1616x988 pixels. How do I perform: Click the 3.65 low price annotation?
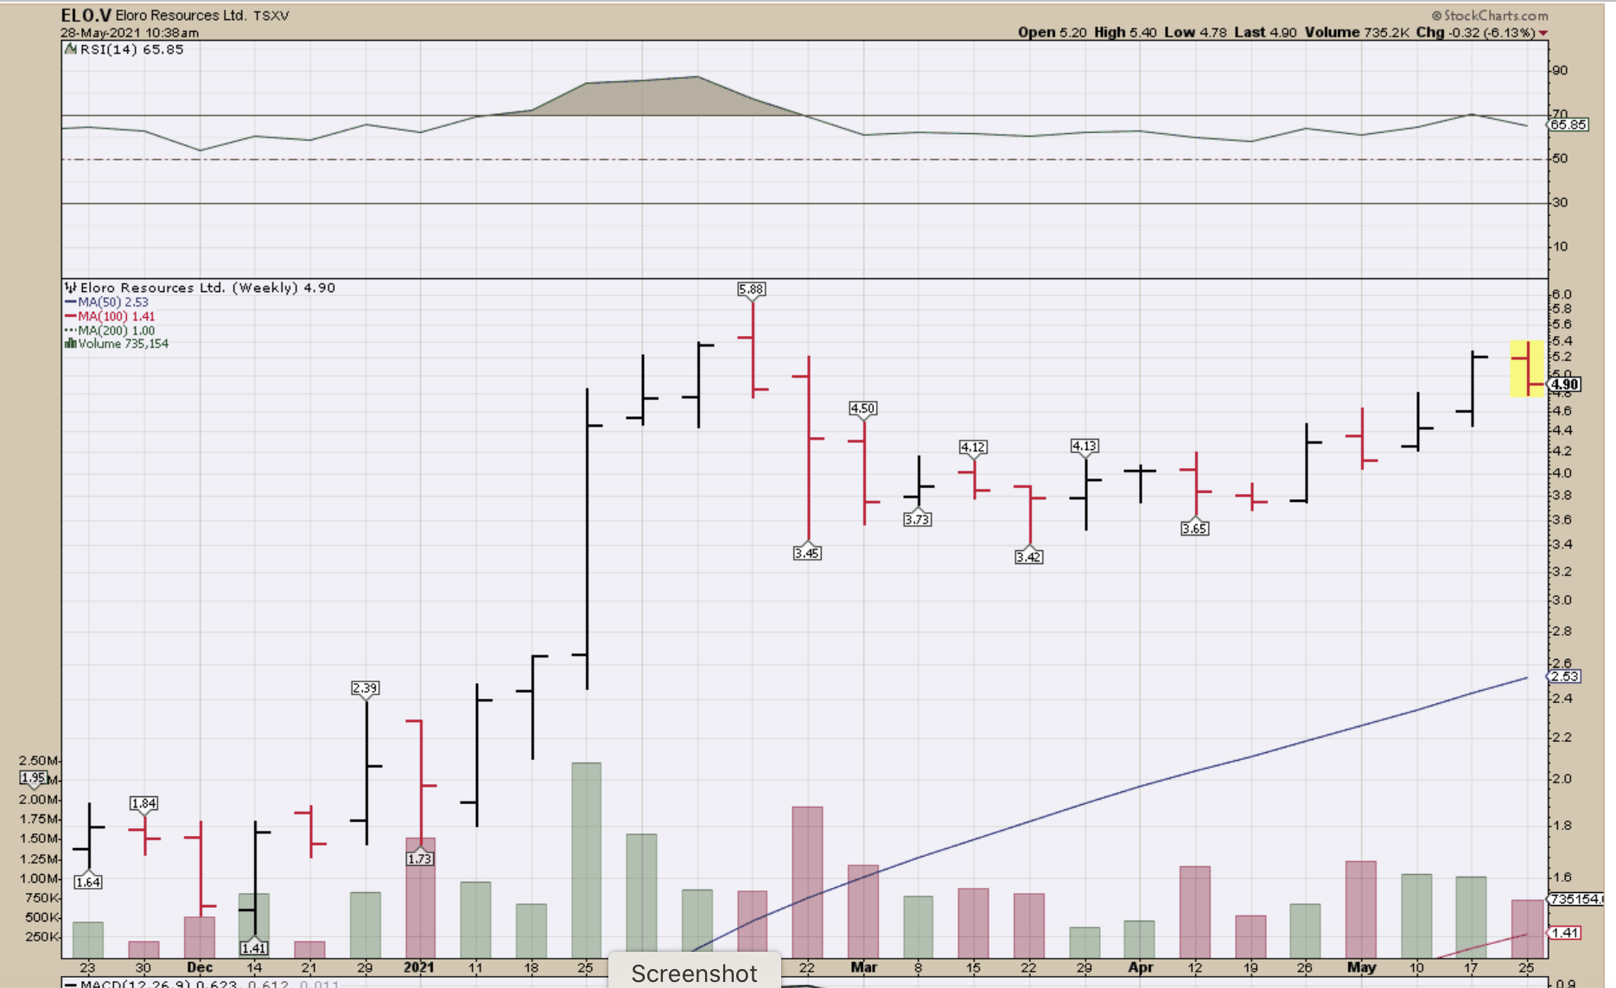click(x=1194, y=529)
